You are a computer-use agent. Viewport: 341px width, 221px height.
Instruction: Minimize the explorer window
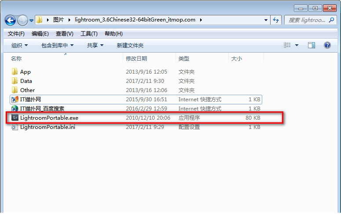(x=301, y=8)
